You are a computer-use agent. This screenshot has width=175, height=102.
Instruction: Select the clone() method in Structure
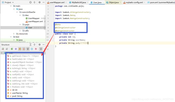point(23,65)
